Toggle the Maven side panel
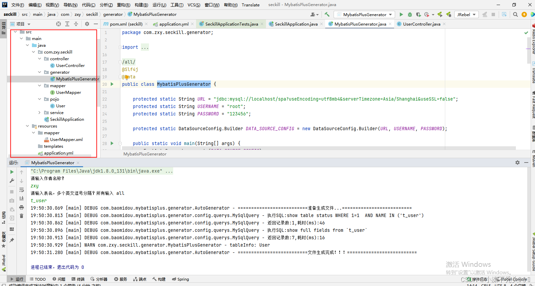 point(533,158)
